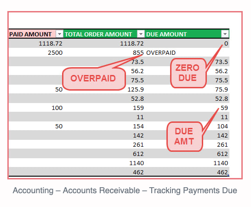Select the total order cell showing 462

pyautogui.click(x=104, y=172)
